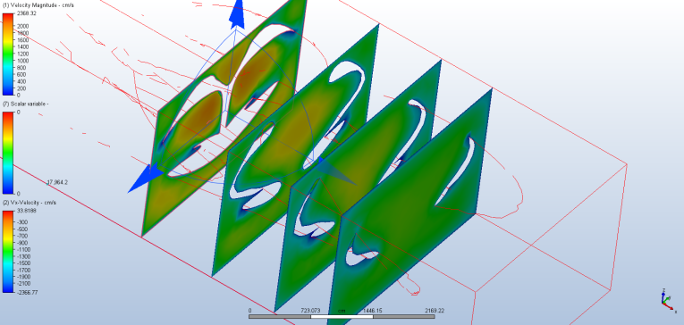The width and height of the screenshot is (684, 325).
Task: Click the upward-pointing blue triad arrow
Action: coord(236,14)
